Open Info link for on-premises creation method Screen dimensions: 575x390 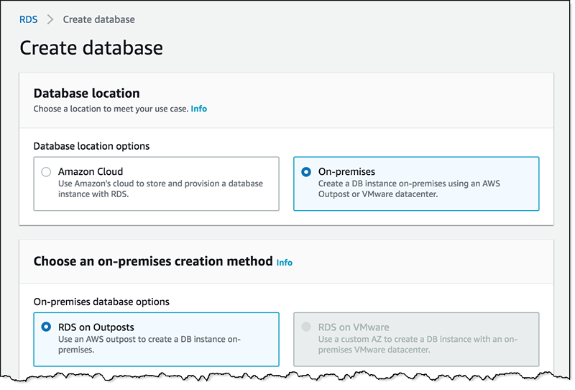285,263
